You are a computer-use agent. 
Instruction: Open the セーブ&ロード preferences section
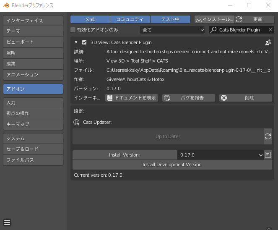(33, 149)
